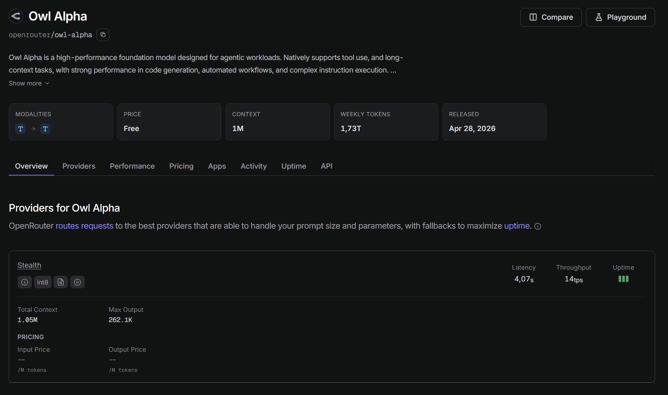Click the output text modality T icon
This screenshot has height=395, width=668.
[x=45, y=129]
